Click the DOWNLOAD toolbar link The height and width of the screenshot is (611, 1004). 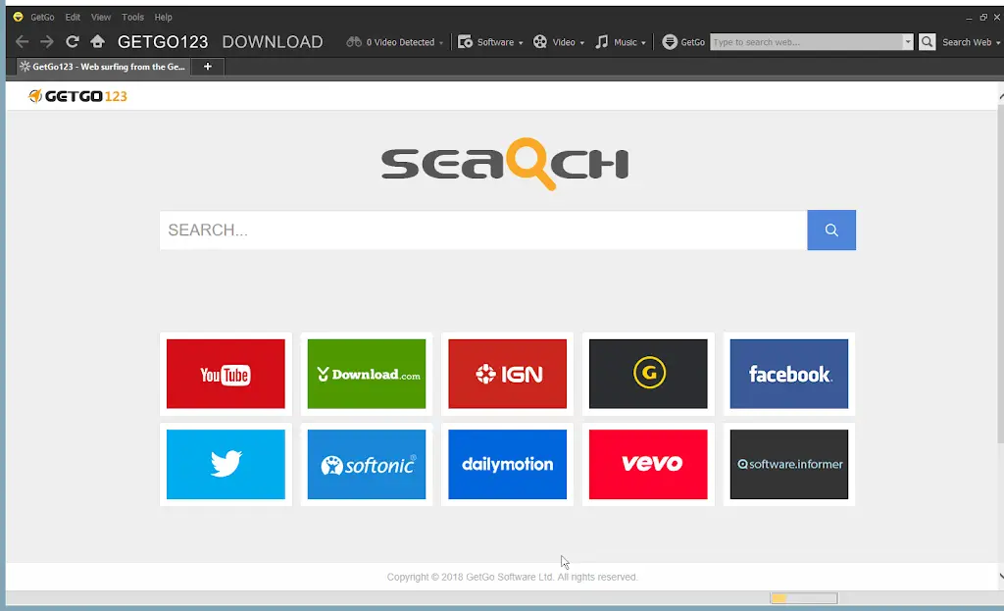[x=273, y=42]
